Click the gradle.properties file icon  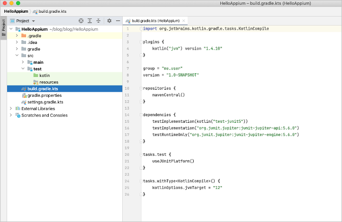[24, 95]
